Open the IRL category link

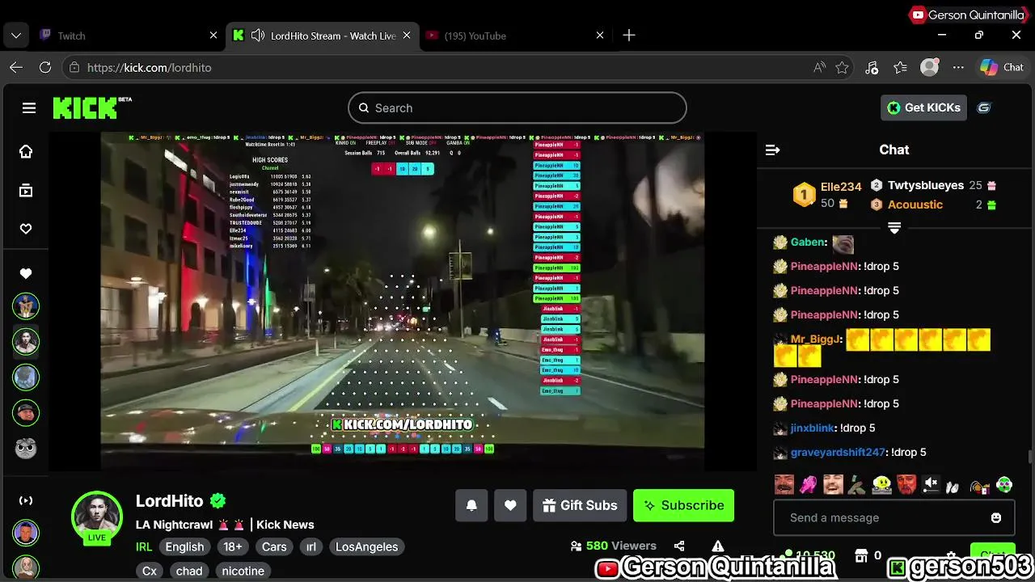point(144,546)
